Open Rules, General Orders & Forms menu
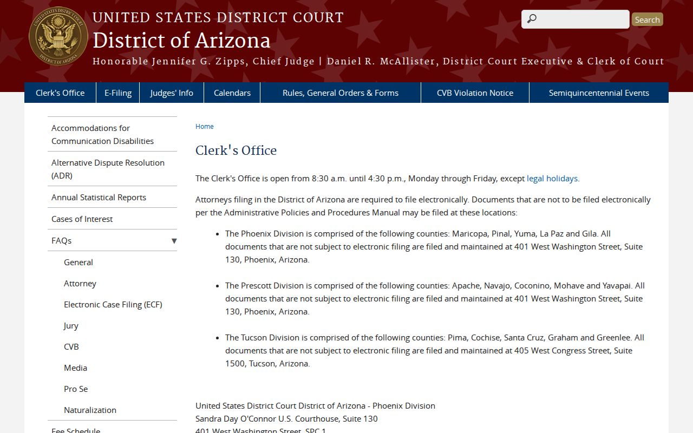Screen dimensions: 693x433 341,93
